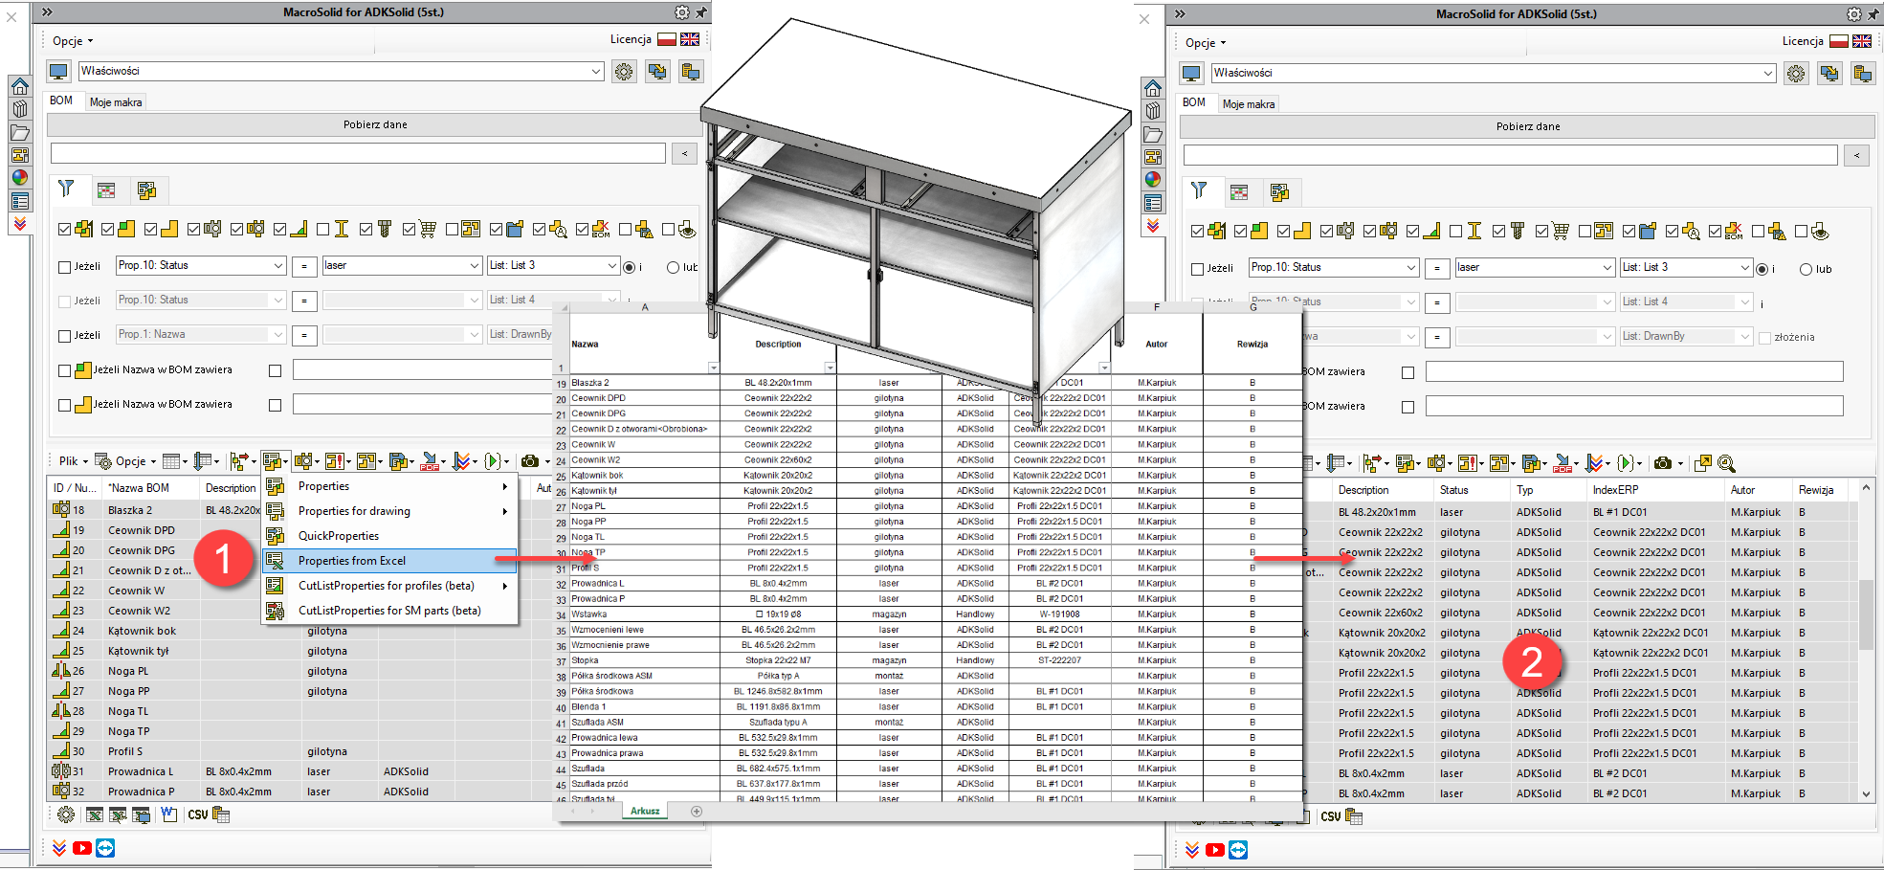Open the Właściwości combo box in left panel
This screenshot has height=870, width=1884.
tap(341, 71)
